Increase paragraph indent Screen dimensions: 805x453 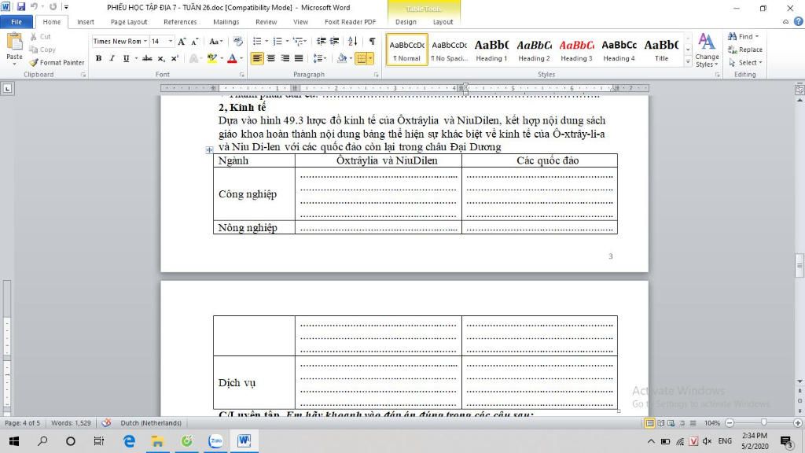point(334,41)
